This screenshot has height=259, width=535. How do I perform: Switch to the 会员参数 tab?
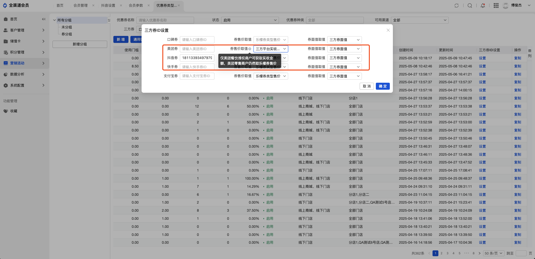point(136,6)
